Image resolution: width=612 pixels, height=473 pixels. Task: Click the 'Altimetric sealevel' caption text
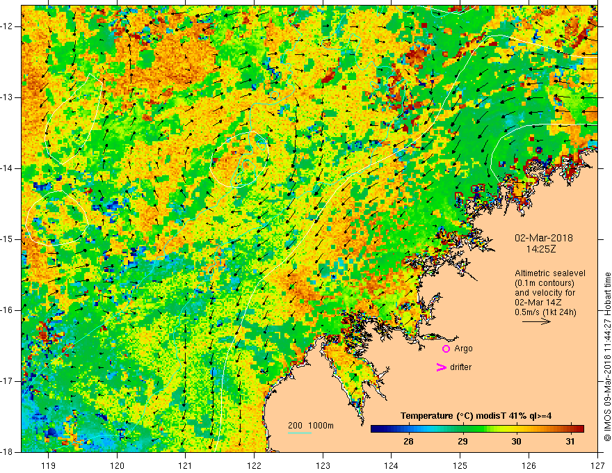tap(550, 273)
